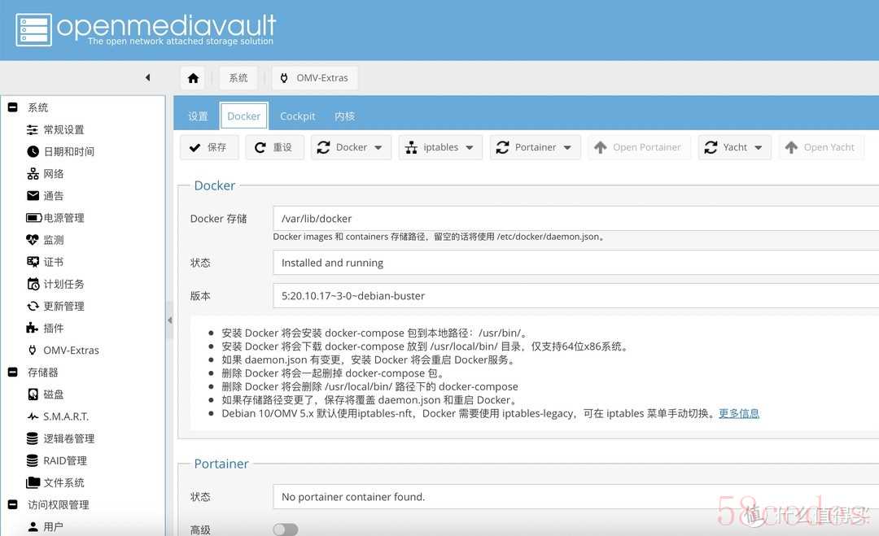Viewport: 879px width, 536px height.
Task: Click the 保存 save button
Action: (209, 147)
